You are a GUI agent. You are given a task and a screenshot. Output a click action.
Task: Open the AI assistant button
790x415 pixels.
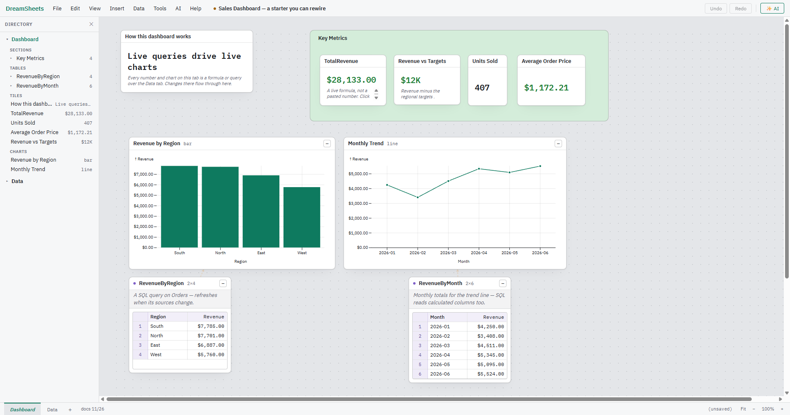click(772, 9)
